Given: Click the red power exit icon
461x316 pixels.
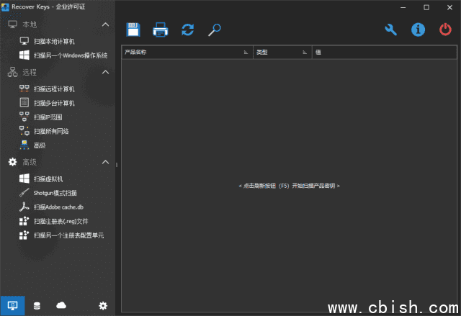Looking at the screenshot, I should 445,30.
